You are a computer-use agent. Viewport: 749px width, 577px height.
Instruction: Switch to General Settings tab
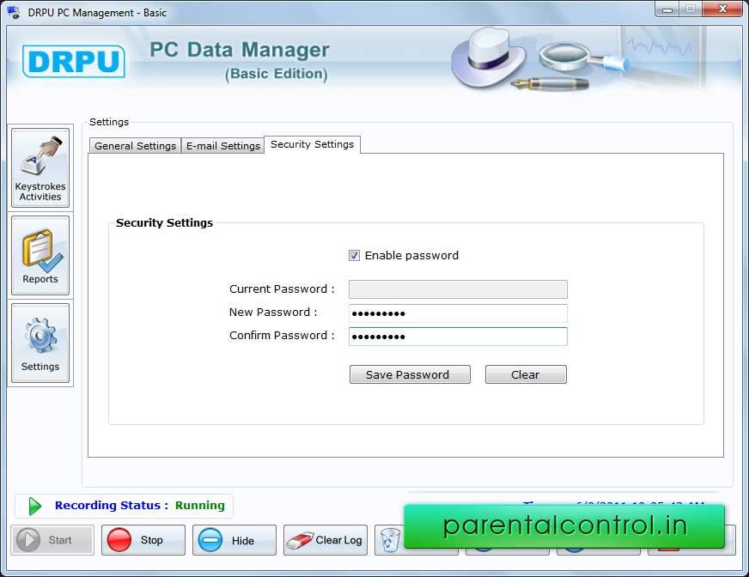135,146
